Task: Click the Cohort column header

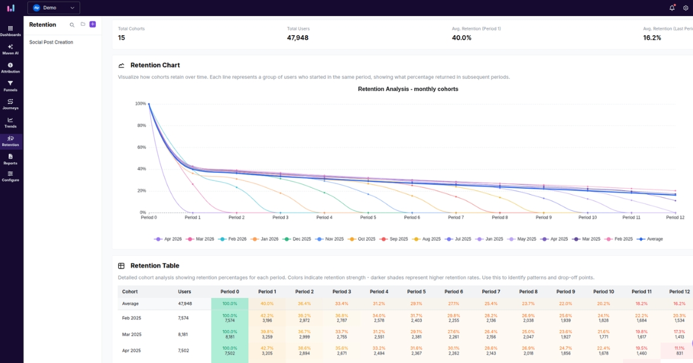Action: point(129,292)
